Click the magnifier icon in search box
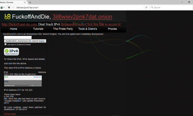The width and height of the screenshot is (193, 116). point(152,7)
